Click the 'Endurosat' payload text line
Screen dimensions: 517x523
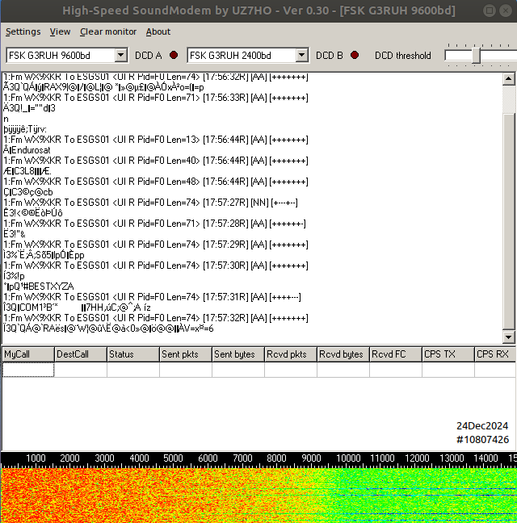click(27, 150)
